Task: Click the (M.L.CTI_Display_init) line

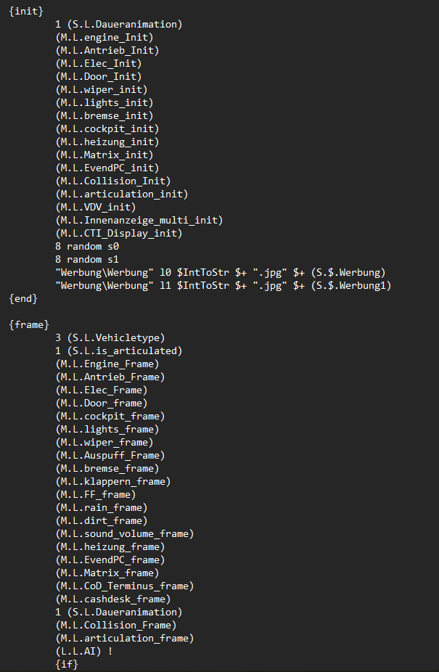Action: pos(119,233)
